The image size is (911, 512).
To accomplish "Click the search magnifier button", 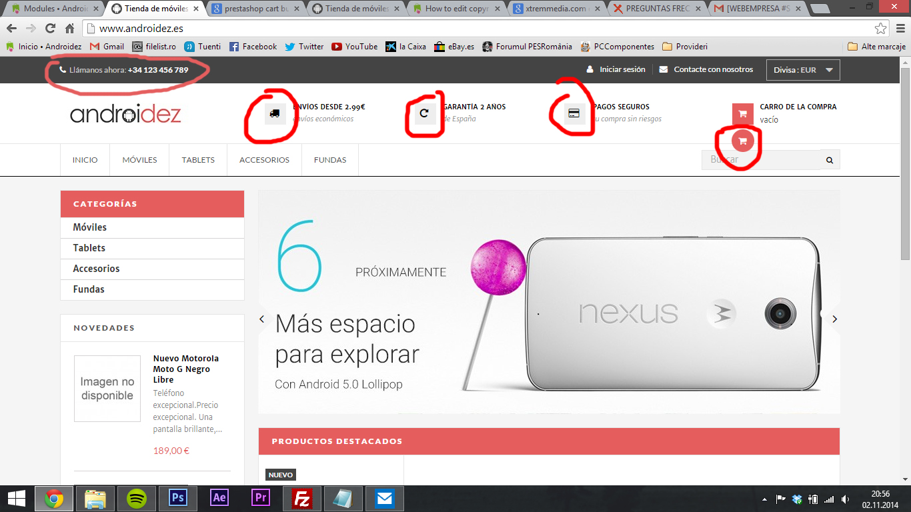I will click(x=830, y=160).
